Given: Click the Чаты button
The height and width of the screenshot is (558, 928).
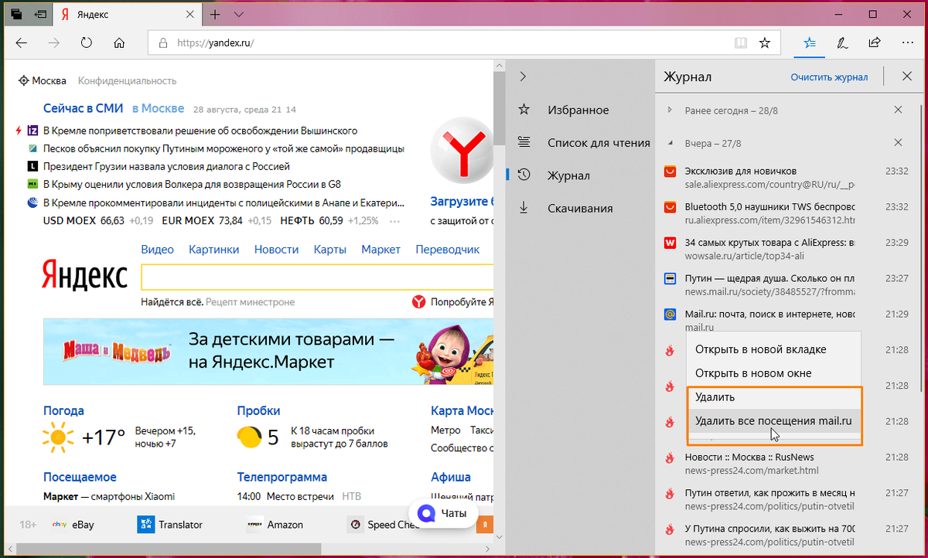Looking at the screenshot, I should [443, 513].
